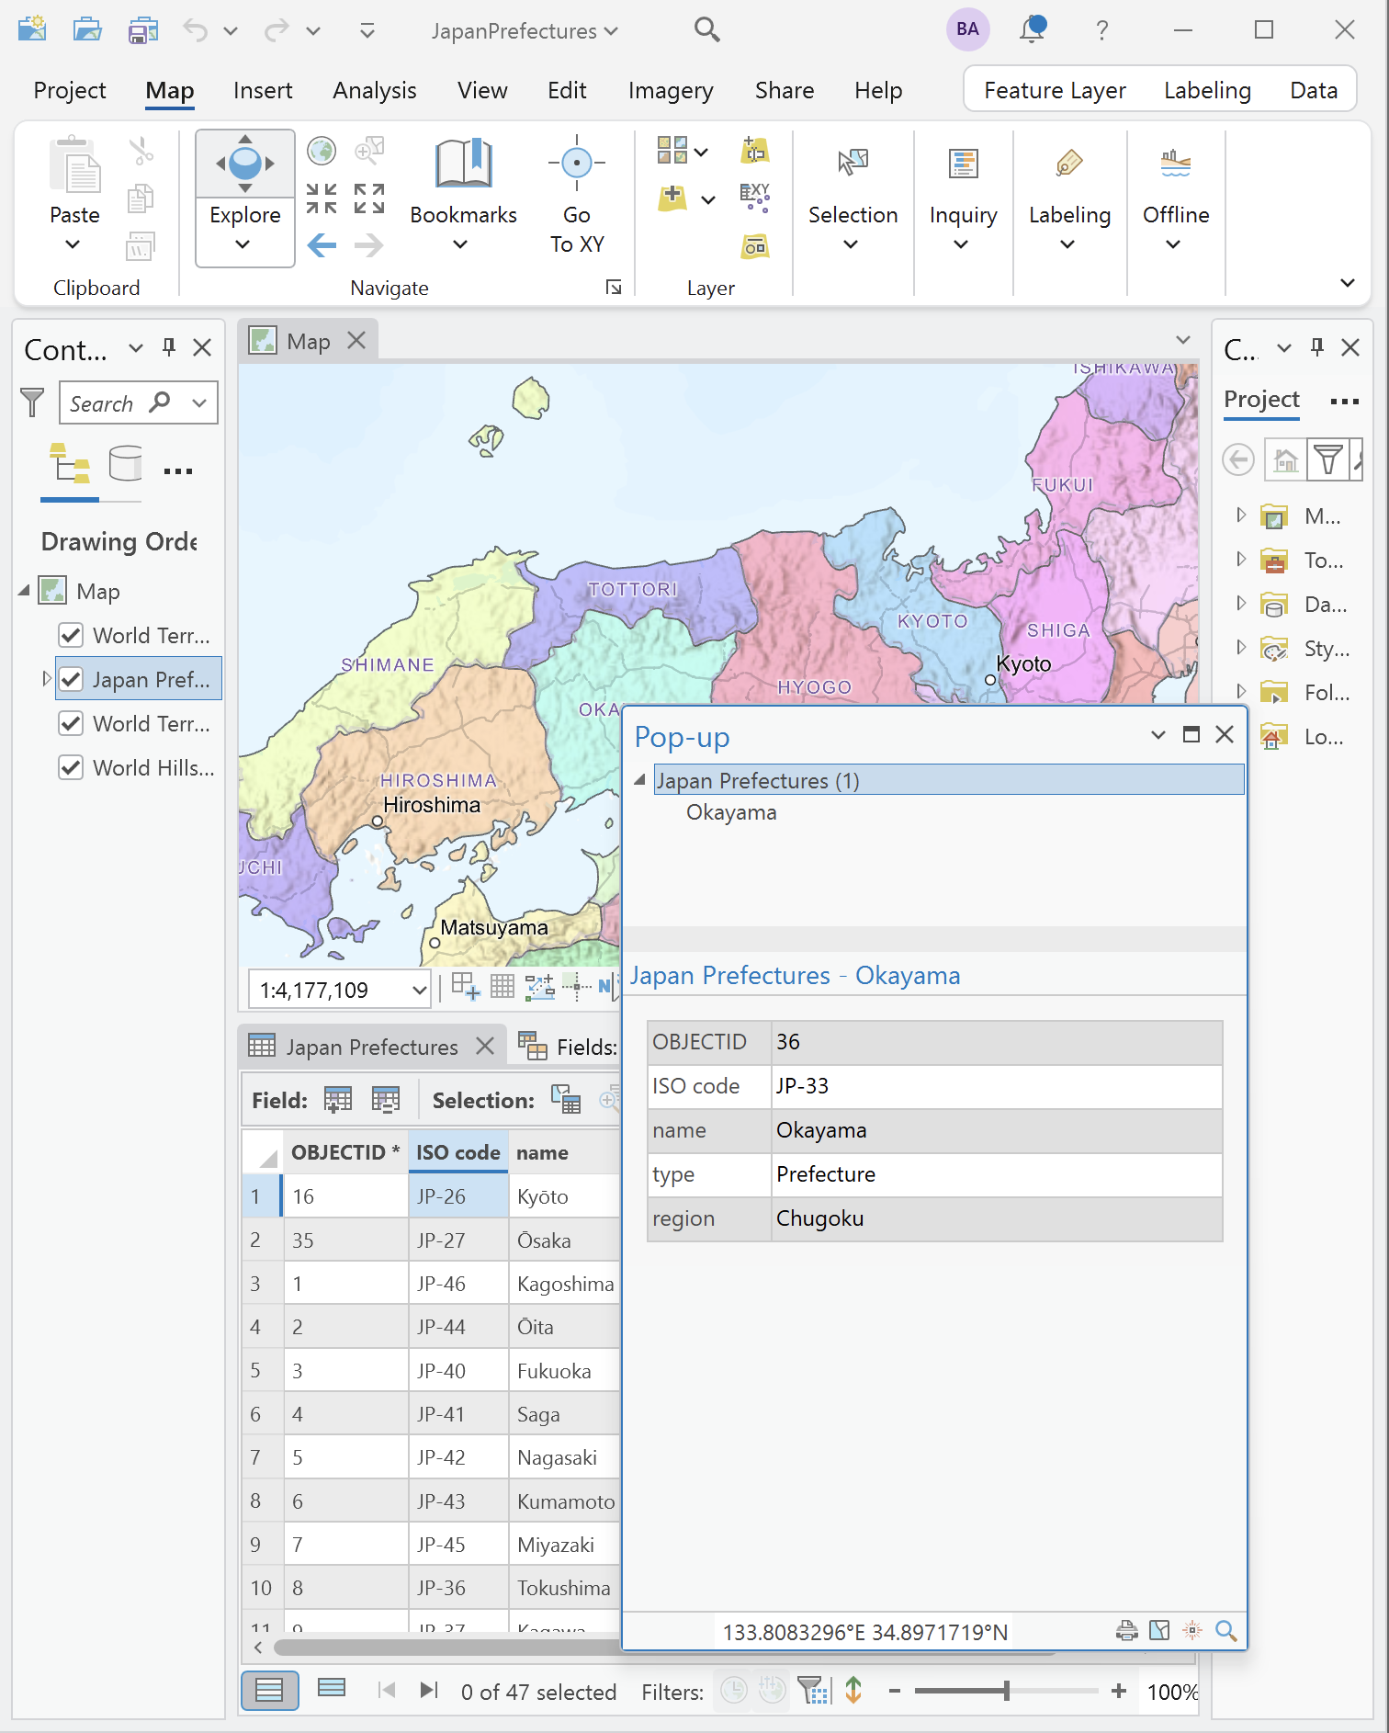Open the Bookmarks gallery
This screenshot has height=1733, width=1389.
point(463,195)
